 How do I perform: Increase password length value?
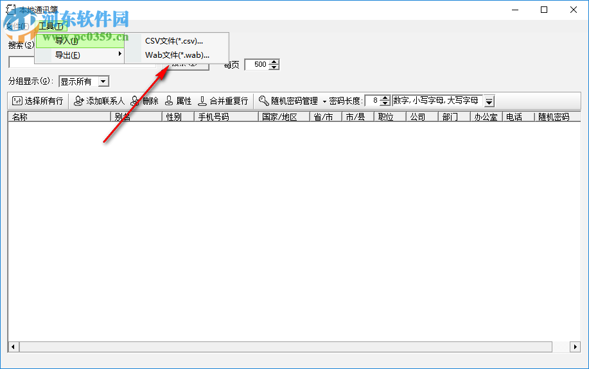pos(385,98)
